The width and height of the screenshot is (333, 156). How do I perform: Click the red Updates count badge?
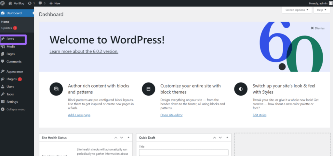point(15,28)
